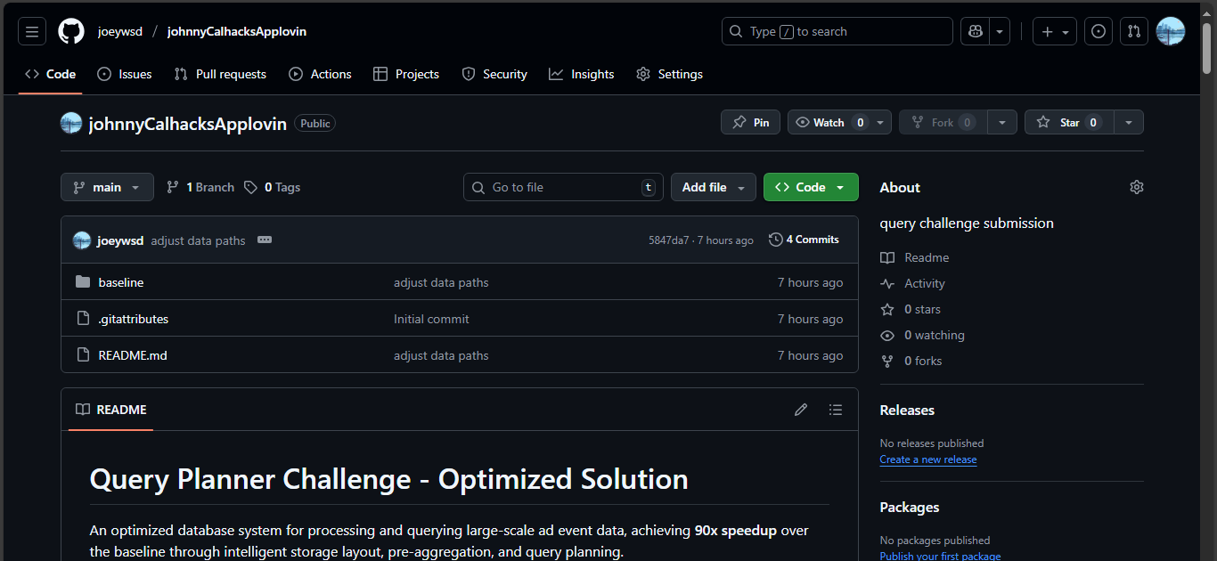Open About settings gear icon

(x=1136, y=187)
